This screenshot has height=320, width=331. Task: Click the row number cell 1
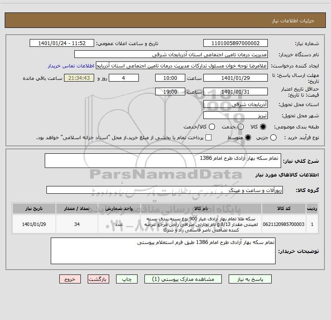(312, 224)
